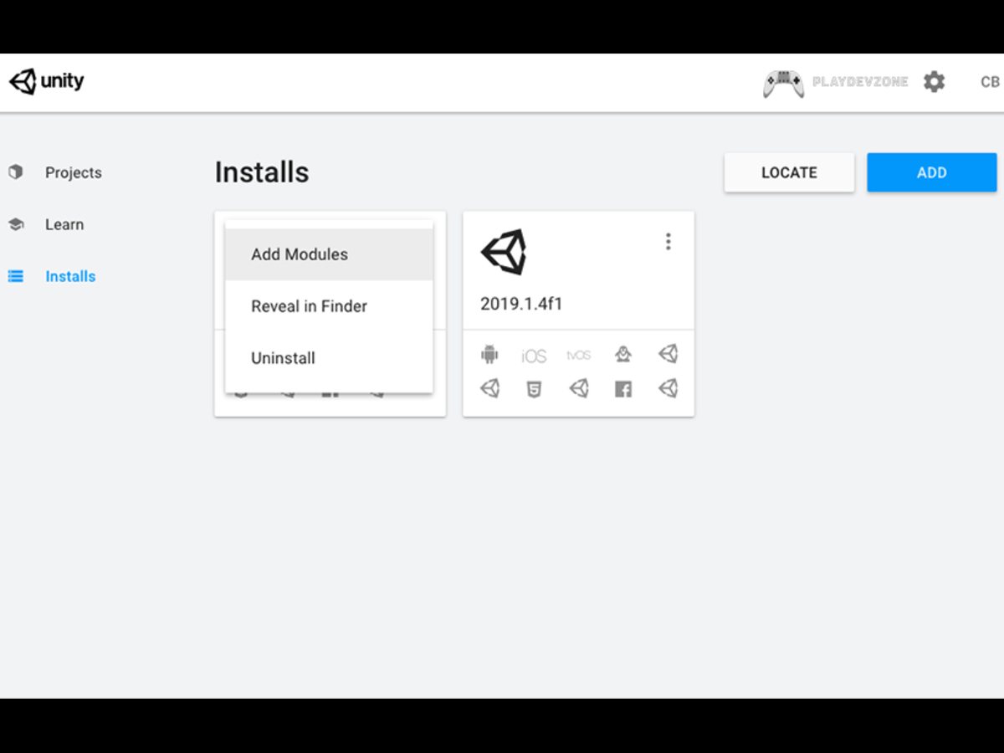Click the Projects cube icon in sidebar
The height and width of the screenshot is (753, 1004).
click(15, 172)
